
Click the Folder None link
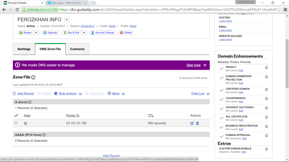coord(112,26)
